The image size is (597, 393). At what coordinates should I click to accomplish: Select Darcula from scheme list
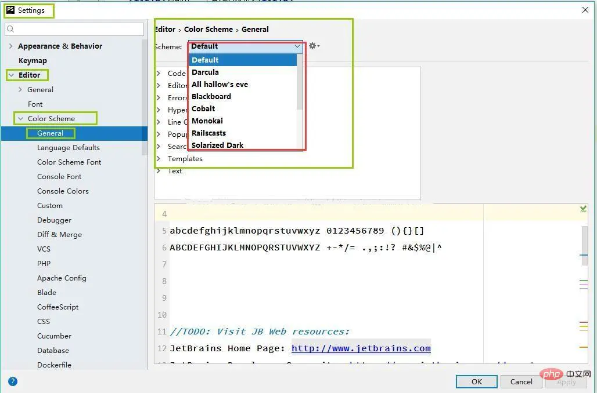click(x=205, y=72)
